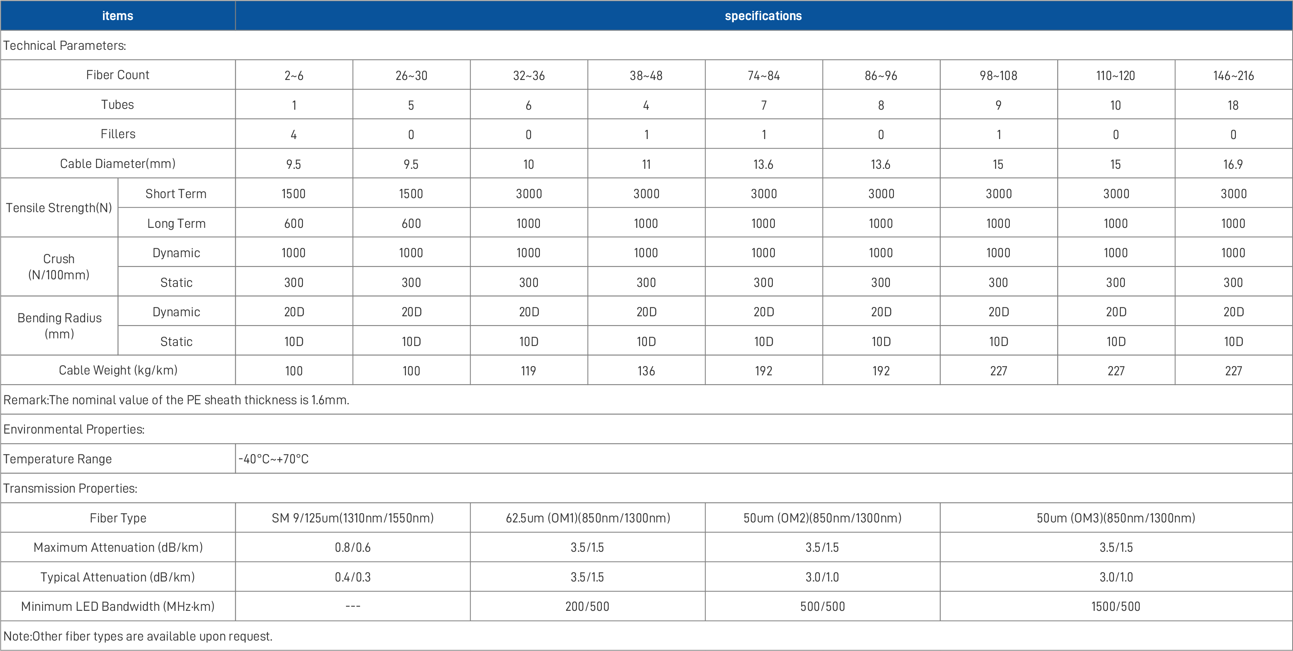1293x651 pixels.
Task: Select the "Environmental Properties:" section label
Action: 74,429
